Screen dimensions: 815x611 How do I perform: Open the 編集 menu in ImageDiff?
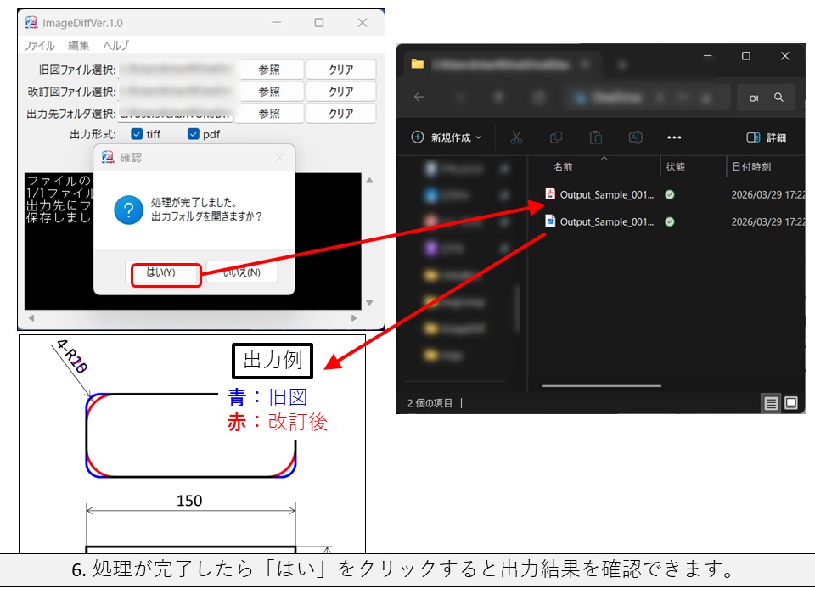(x=78, y=46)
